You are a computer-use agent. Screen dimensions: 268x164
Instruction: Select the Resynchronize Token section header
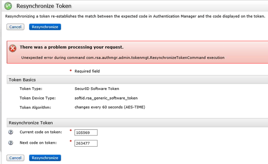(30, 123)
